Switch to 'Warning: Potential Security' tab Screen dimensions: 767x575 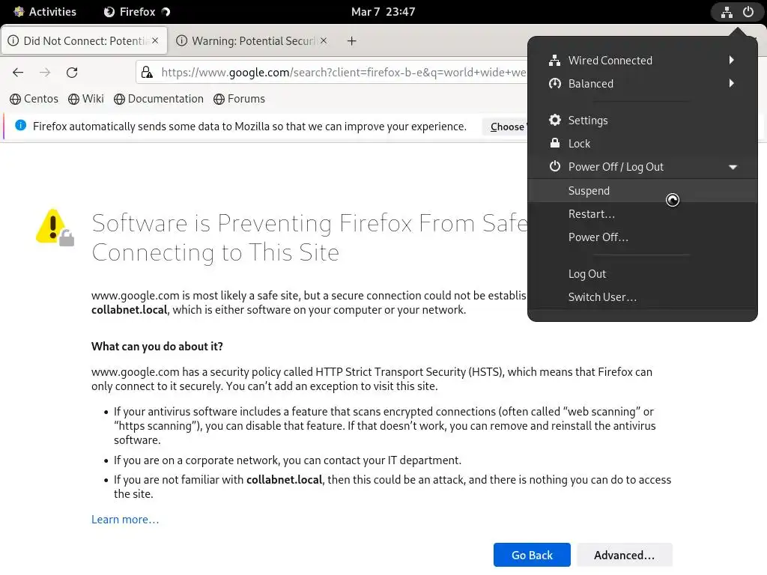[252, 40]
